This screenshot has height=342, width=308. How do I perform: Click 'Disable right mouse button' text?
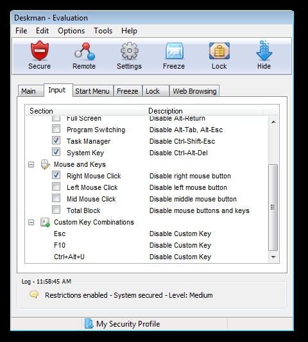(190, 176)
